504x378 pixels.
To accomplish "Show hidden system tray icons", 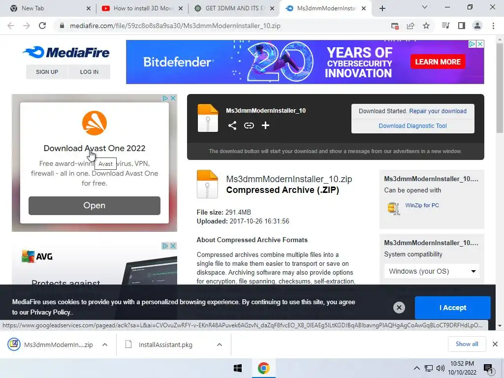I will click(x=416, y=368).
